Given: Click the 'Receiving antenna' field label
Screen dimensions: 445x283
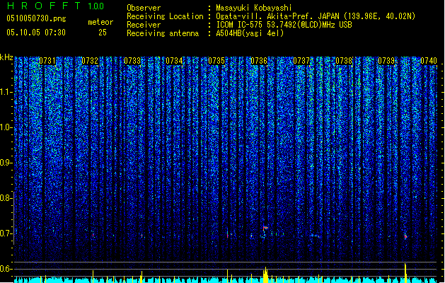Looking at the screenshot, I should [x=163, y=33].
